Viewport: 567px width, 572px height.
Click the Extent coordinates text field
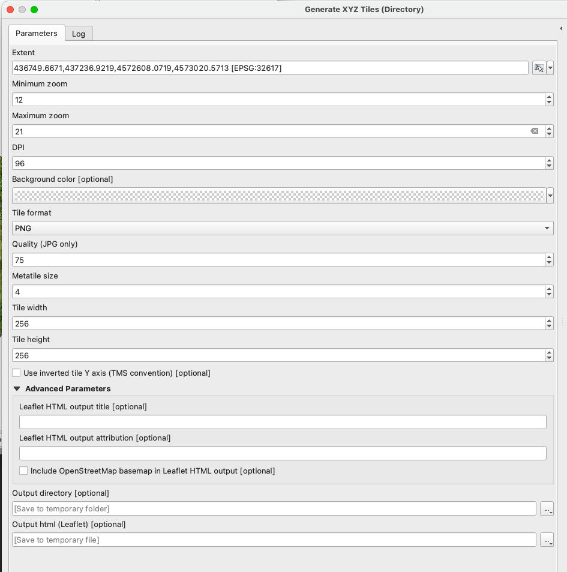point(270,68)
